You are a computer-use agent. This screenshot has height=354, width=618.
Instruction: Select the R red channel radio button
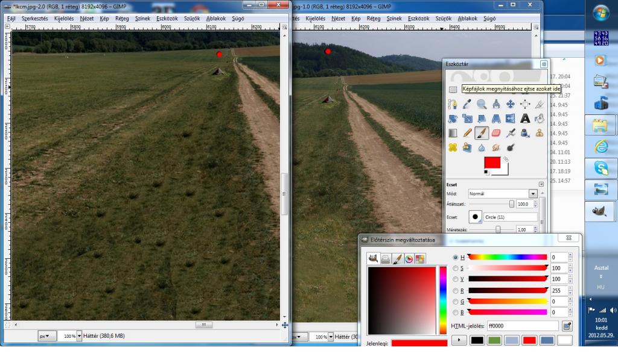coord(456,290)
